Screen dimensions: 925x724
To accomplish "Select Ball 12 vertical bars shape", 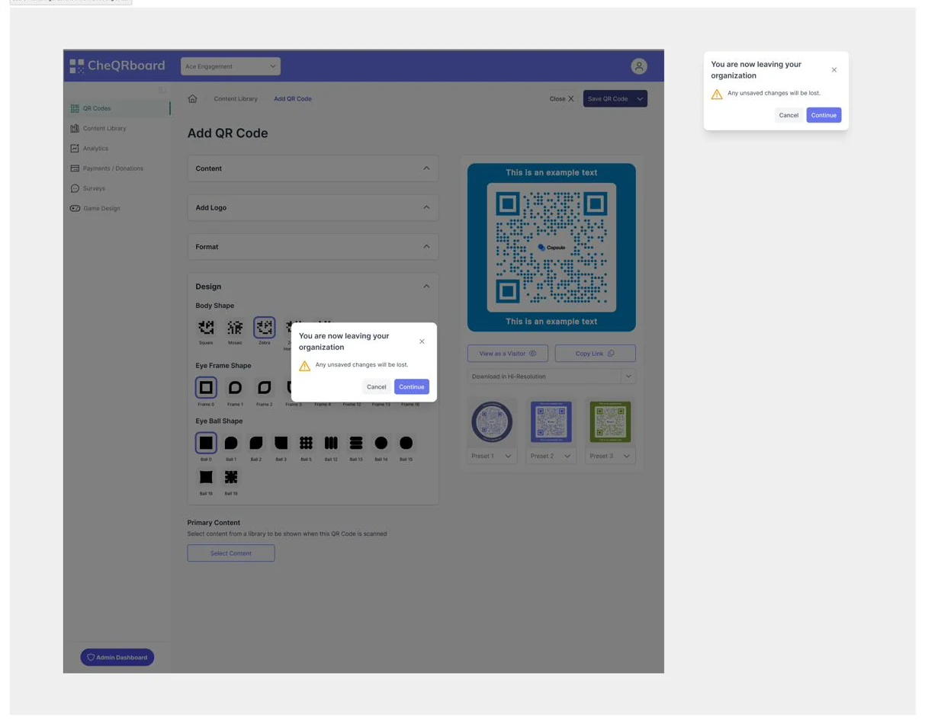I will click(331, 443).
